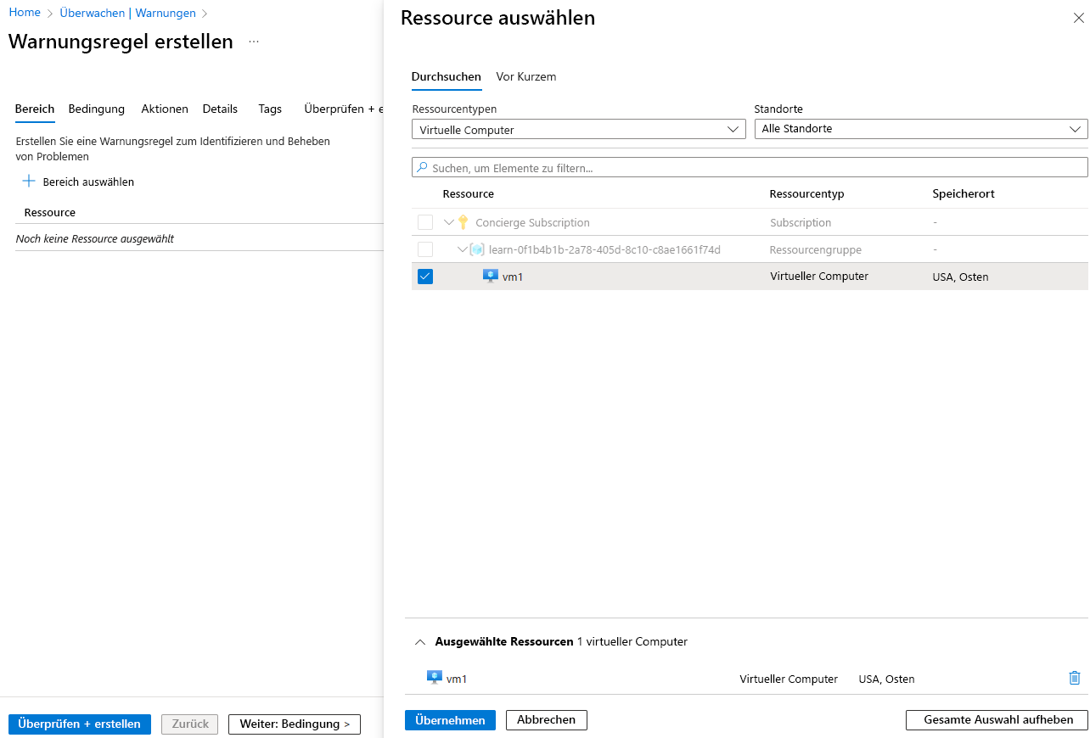Switch to the Durchsuchen tab
Screen dimensions: 1090x738
pos(447,76)
